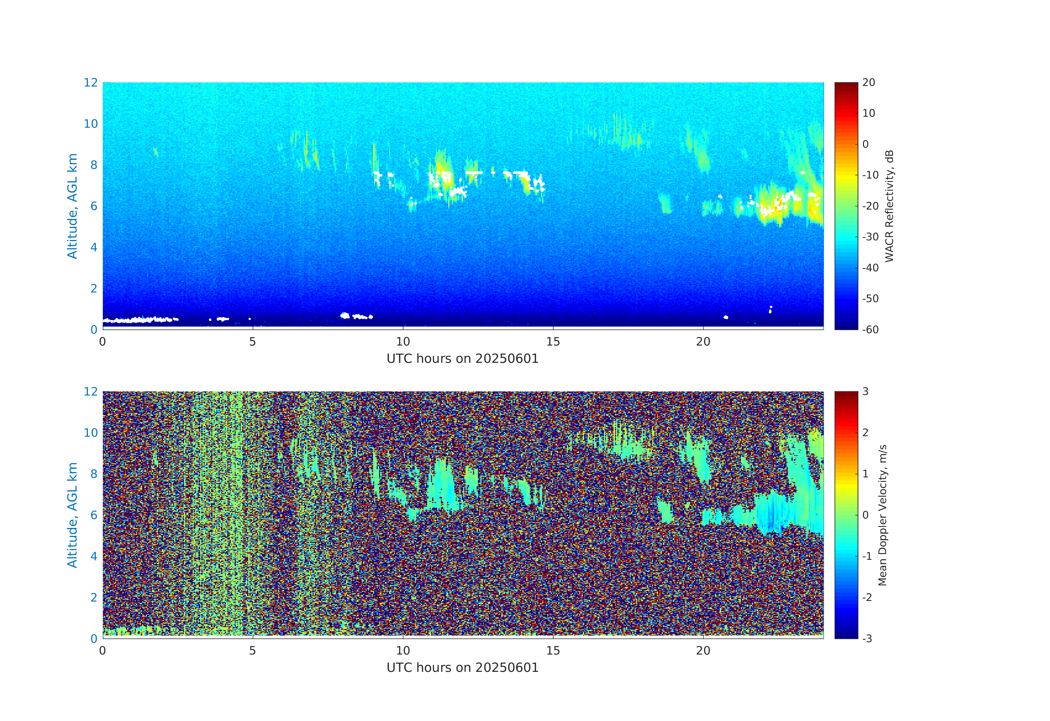Click the WACR Reflectivity colorbar
Image resolution: width=1050 pixels, height=721 pixels.
(x=846, y=206)
